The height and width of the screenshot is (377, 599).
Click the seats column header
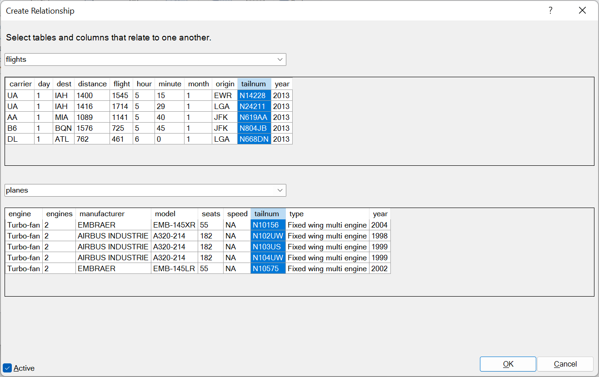tap(211, 214)
